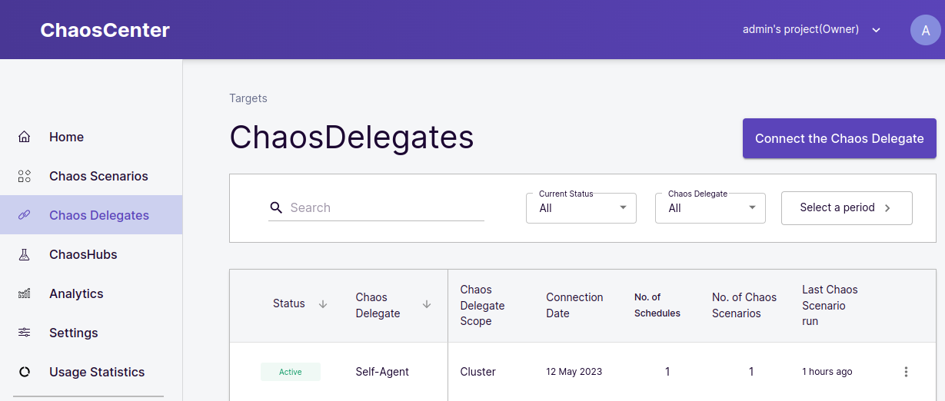Viewport: 945px width, 401px height.
Task: Open the Chaos Delegate filter dropdown
Action: pos(710,208)
